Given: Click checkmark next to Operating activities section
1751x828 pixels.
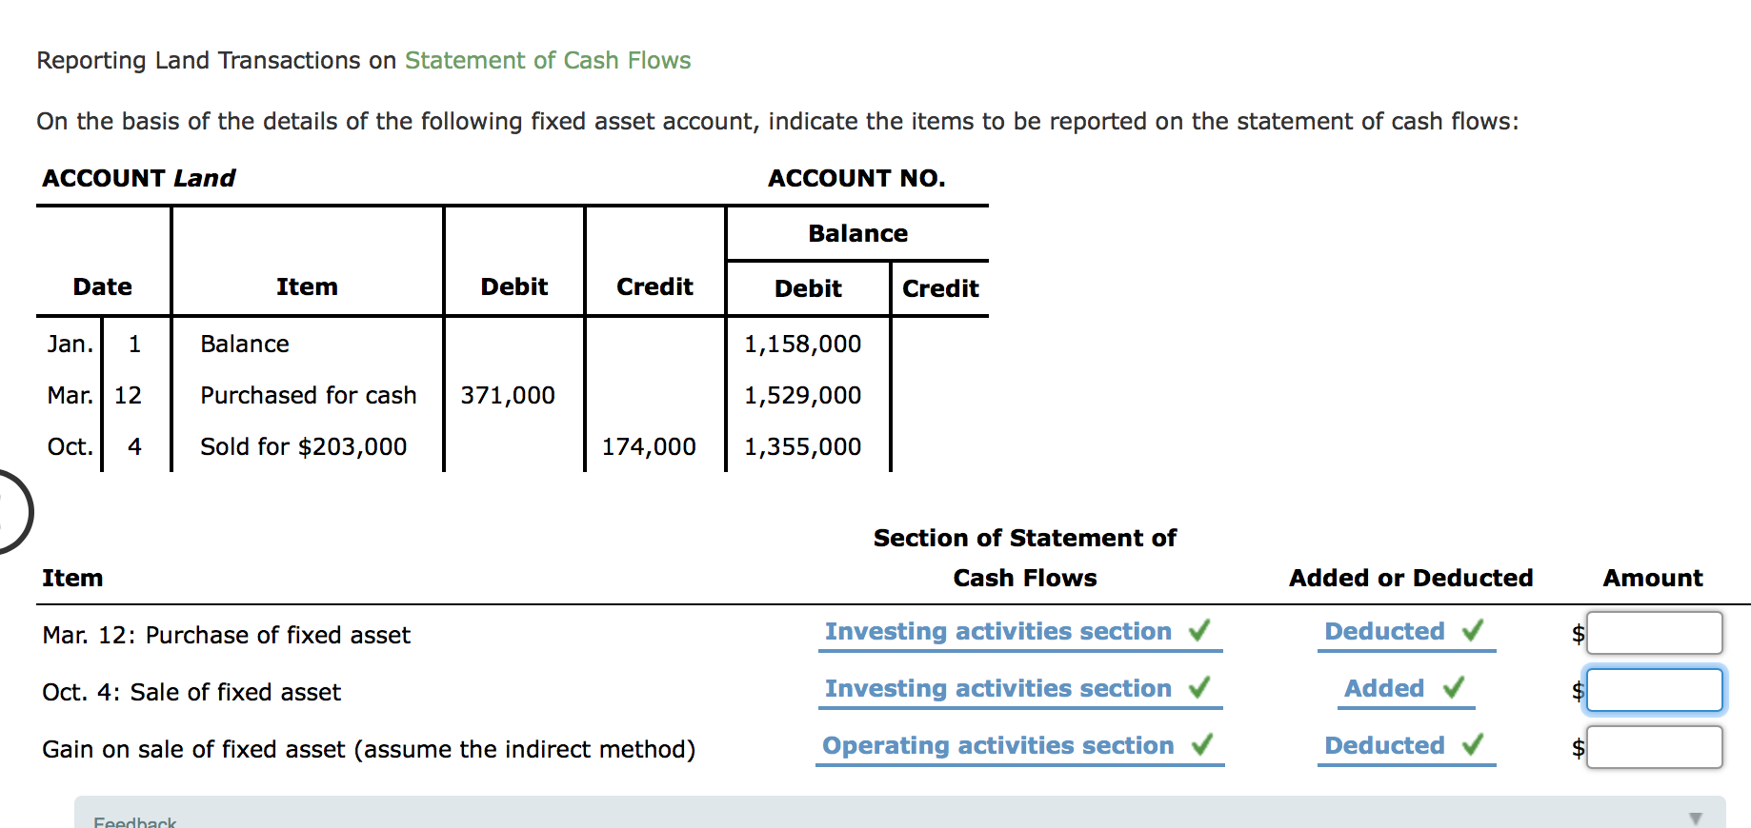Looking at the screenshot, I should pos(1202,744).
